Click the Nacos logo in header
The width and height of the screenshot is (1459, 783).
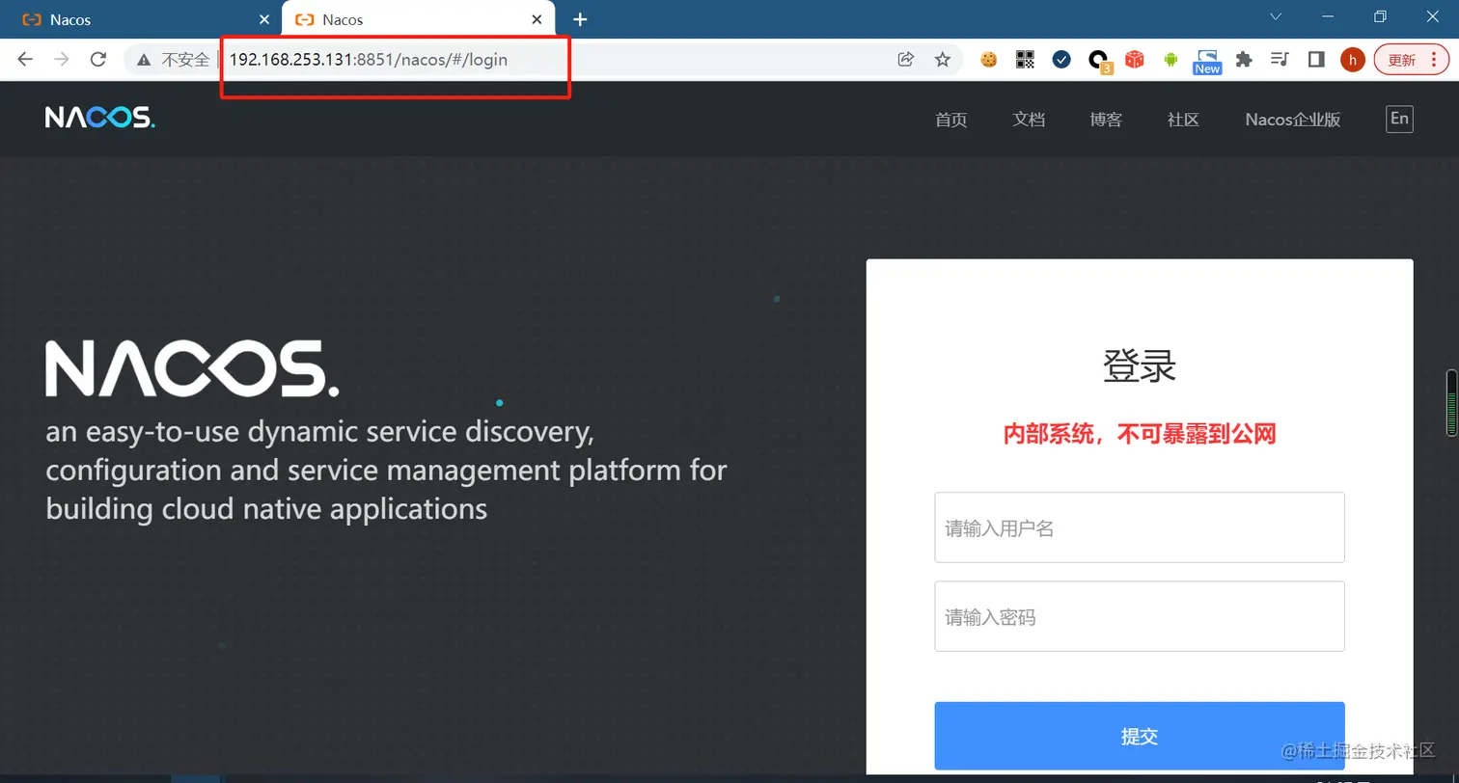click(100, 118)
